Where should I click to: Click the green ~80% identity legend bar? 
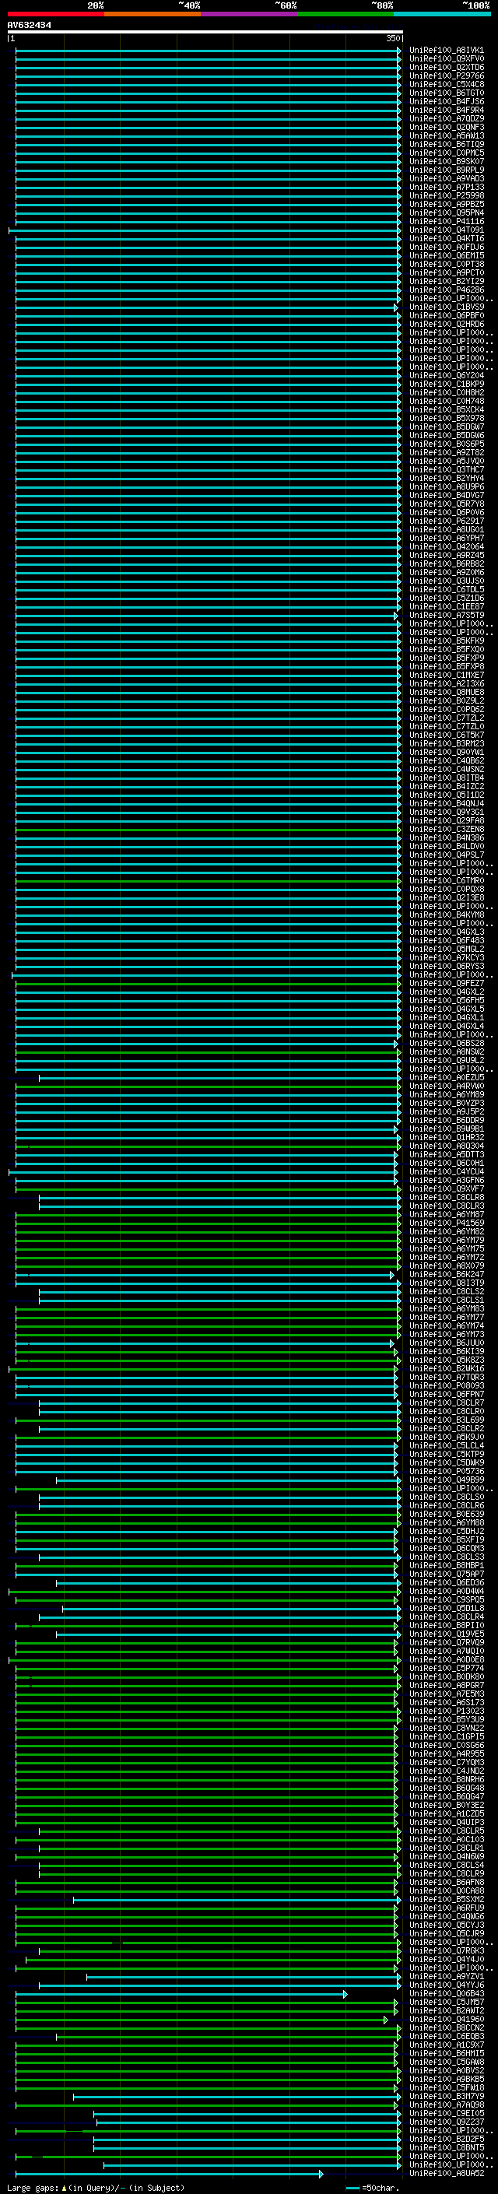coord(345,15)
